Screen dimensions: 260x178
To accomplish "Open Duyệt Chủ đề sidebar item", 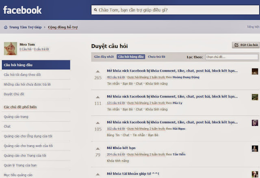I will coord(14,94).
